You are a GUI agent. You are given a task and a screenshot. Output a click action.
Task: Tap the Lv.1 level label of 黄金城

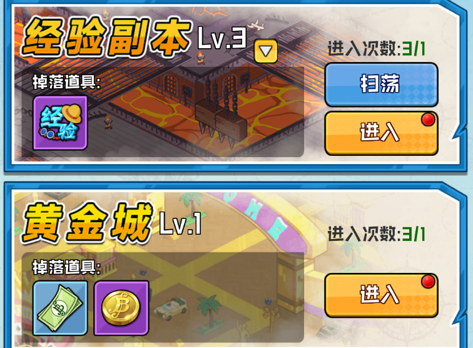pos(181,223)
